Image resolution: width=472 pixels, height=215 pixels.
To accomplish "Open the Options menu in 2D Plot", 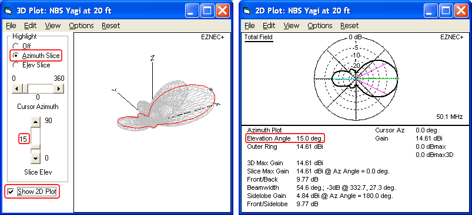I will [x=320, y=26].
